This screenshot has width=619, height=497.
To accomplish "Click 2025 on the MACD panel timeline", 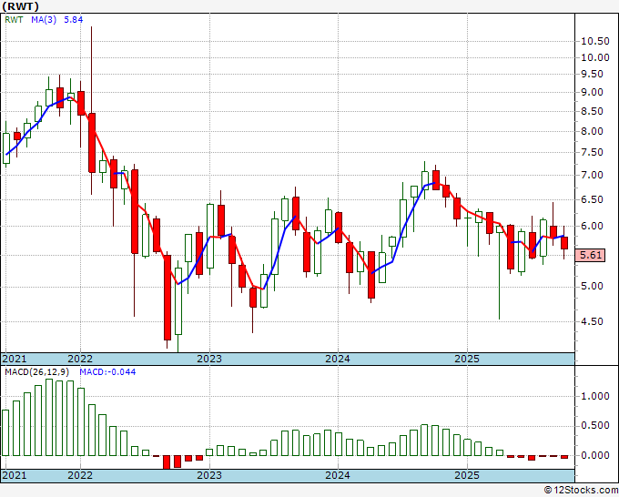I will [467, 475].
